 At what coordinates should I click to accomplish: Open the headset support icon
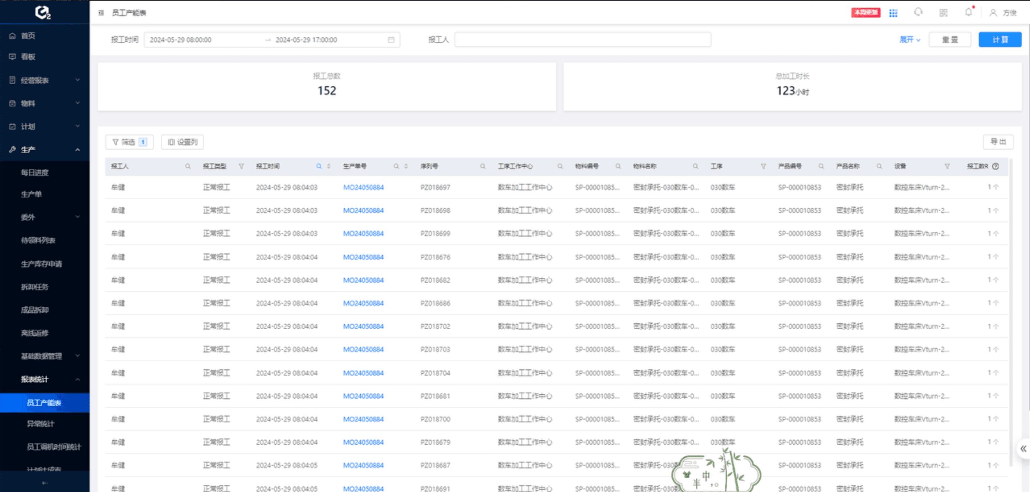pos(918,12)
